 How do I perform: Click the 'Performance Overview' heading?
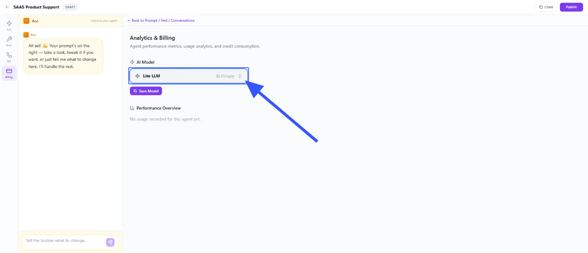pos(159,108)
